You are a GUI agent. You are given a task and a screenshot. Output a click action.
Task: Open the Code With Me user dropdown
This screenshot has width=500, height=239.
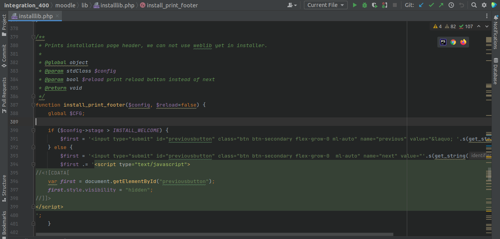point(292,5)
